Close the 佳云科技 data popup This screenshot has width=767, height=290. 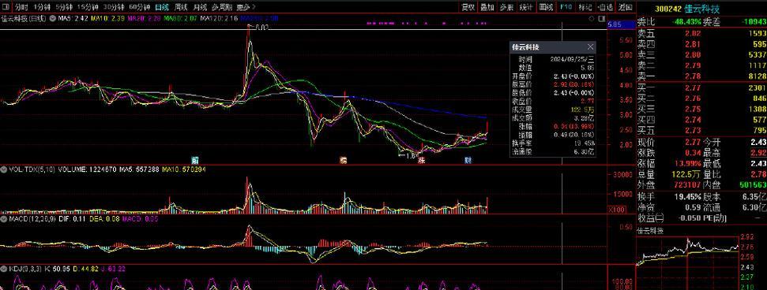(x=590, y=46)
